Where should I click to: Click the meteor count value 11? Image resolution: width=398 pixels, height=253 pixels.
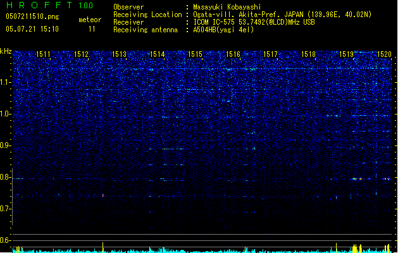92,29
